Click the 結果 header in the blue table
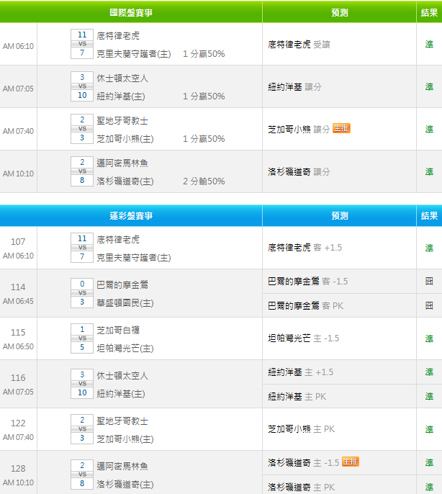The image size is (442, 494). pyautogui.click(x=429, y=216)
